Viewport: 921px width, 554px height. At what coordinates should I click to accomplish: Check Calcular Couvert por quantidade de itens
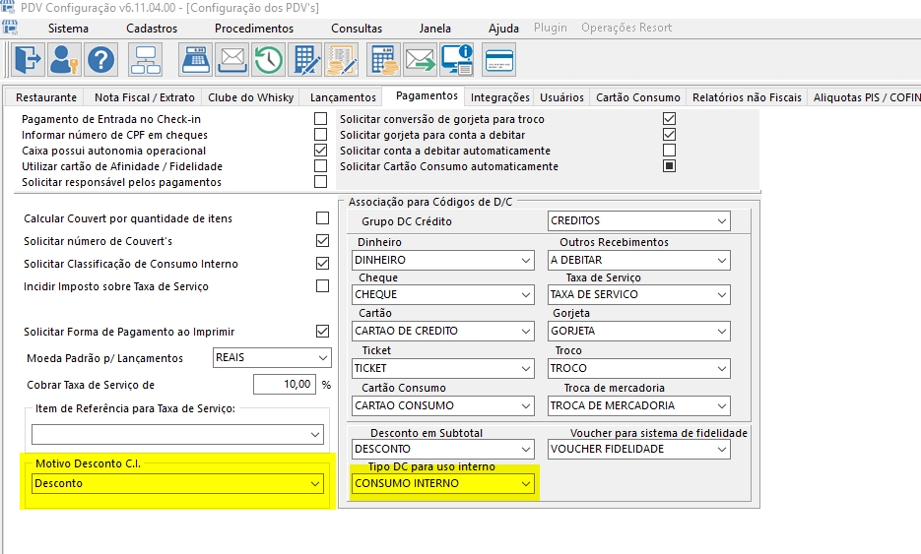point(322,218)
